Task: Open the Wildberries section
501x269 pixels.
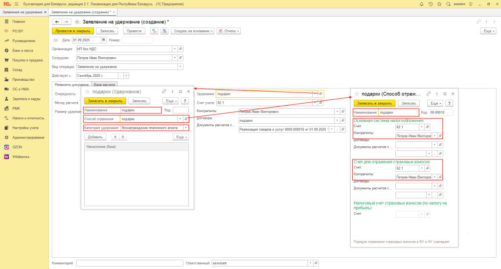Action: click(21, 157)
